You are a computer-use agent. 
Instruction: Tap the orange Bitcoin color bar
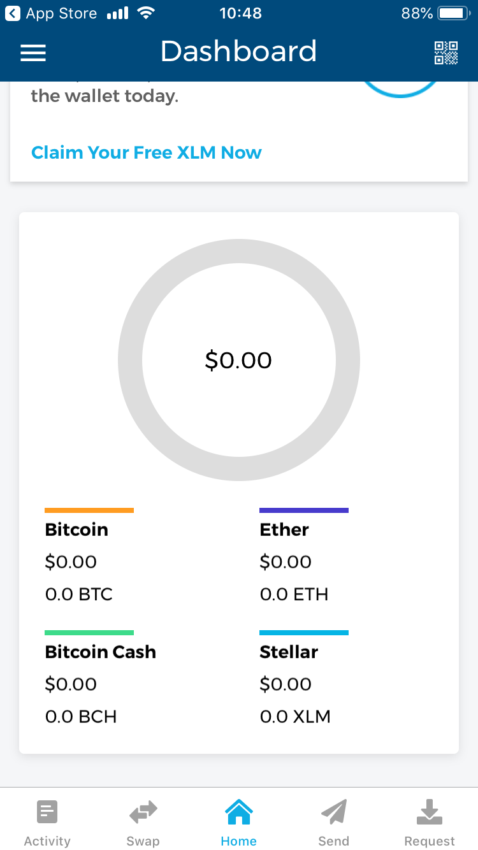click(89, 510)
